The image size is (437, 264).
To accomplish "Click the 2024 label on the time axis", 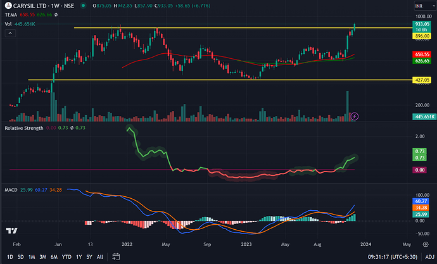I will (365, 244).
